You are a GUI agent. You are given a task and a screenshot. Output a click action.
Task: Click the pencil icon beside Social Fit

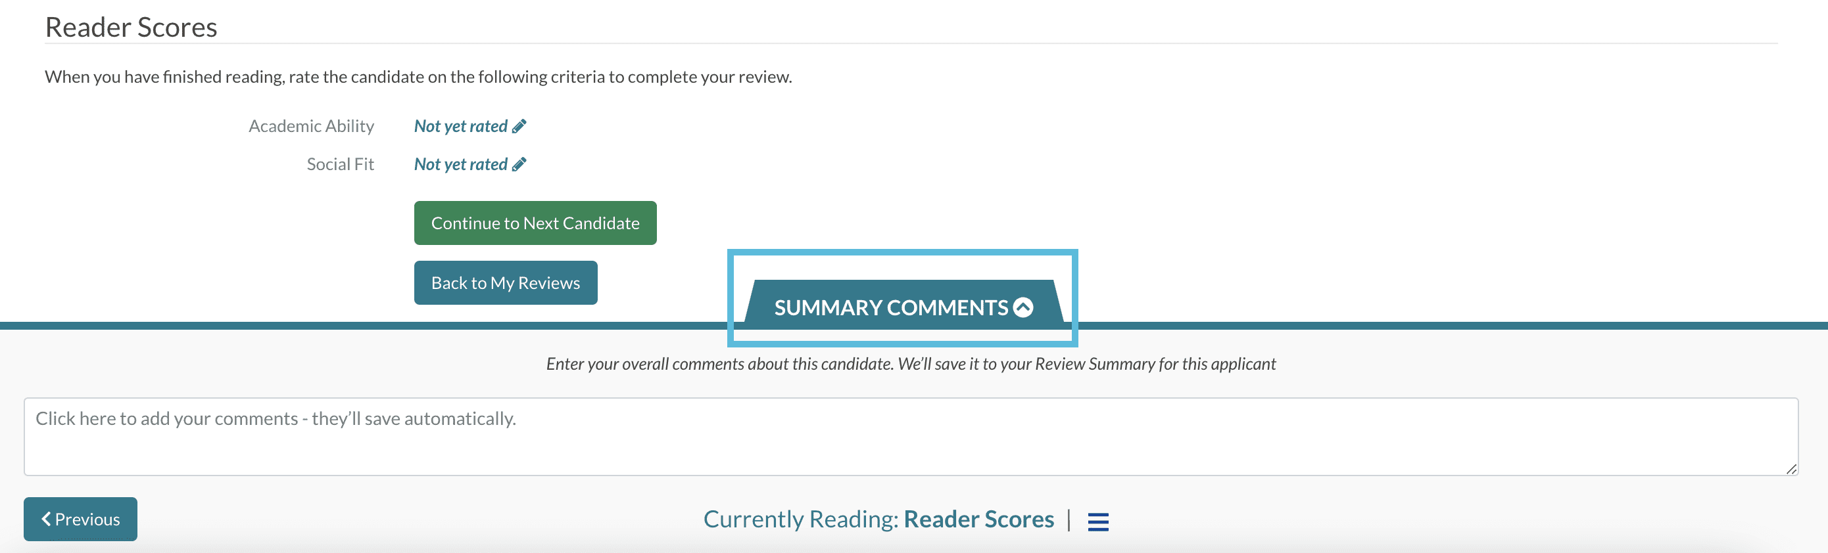tap(519, 164)
